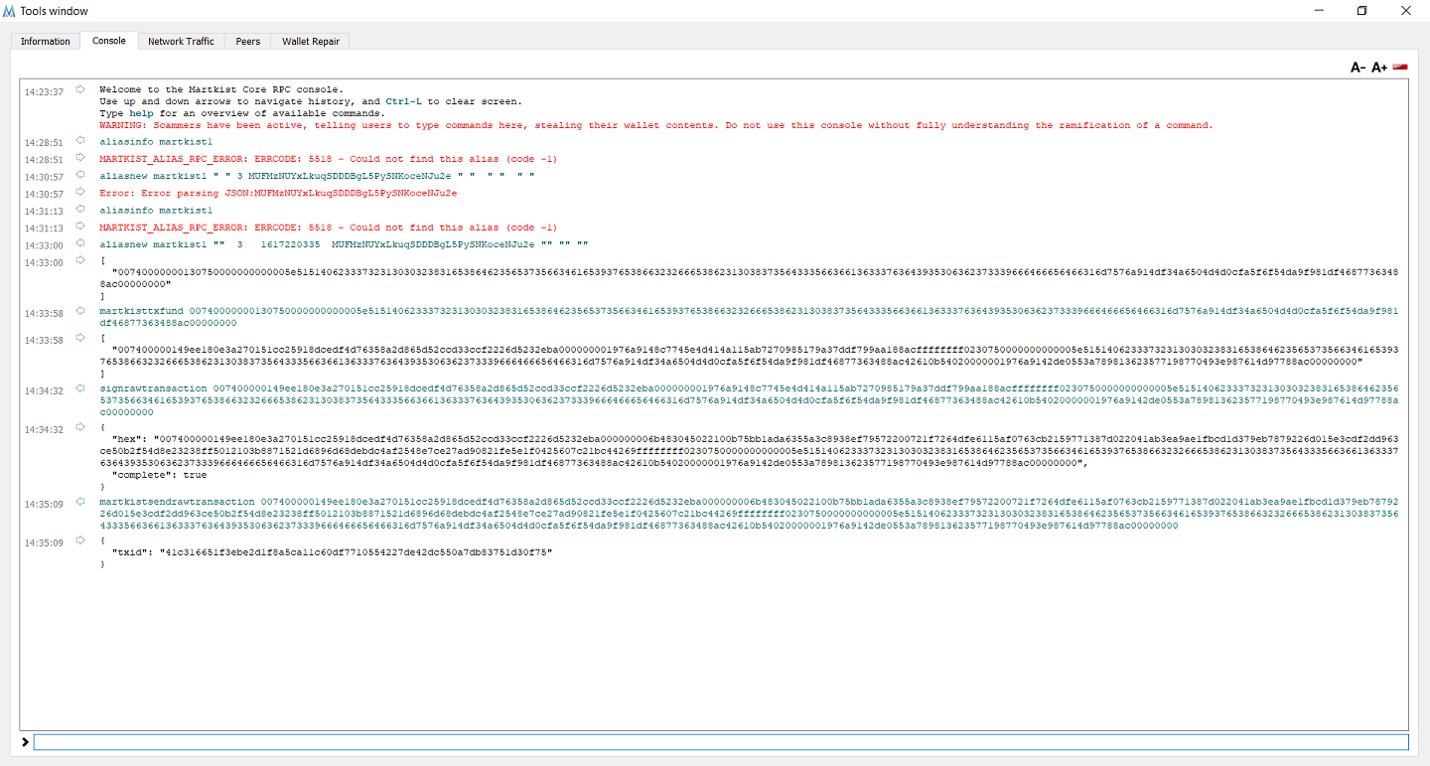Click the arrow icon beside 'Error parsing JSON' line

tap(81, 193)
